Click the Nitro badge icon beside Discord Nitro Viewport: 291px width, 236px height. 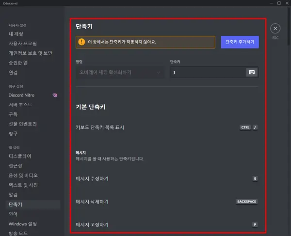tap(55, 95)
